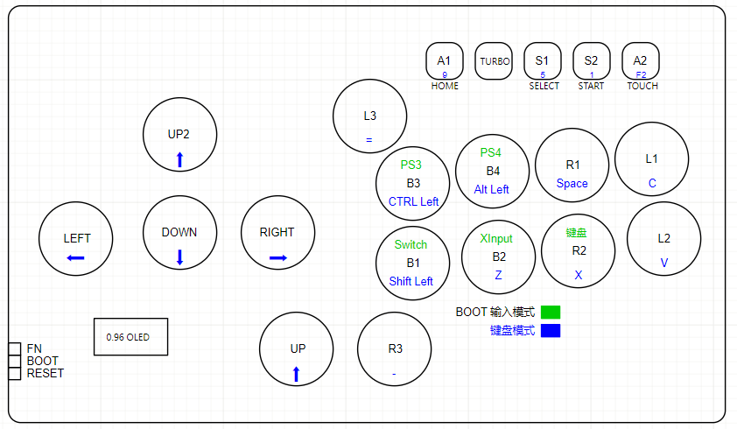The height and width of the screenshot is (429, 737).
Task: Click the SELECT text under S1
Action: pyautogui.click(x=544, y=86)
